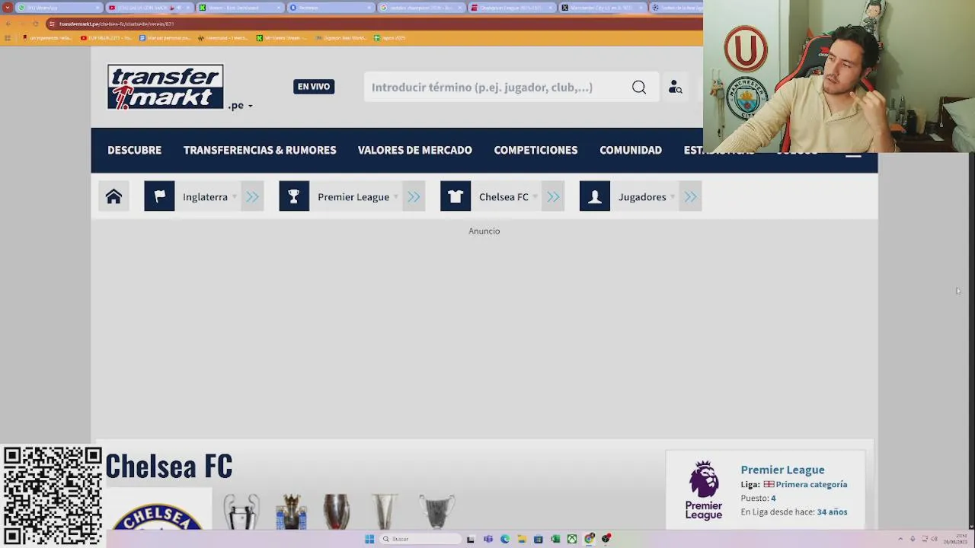This screenshot has width=975, height=548.
Task: Open the hamburger menu in the navigation bar
Action: 853,155
